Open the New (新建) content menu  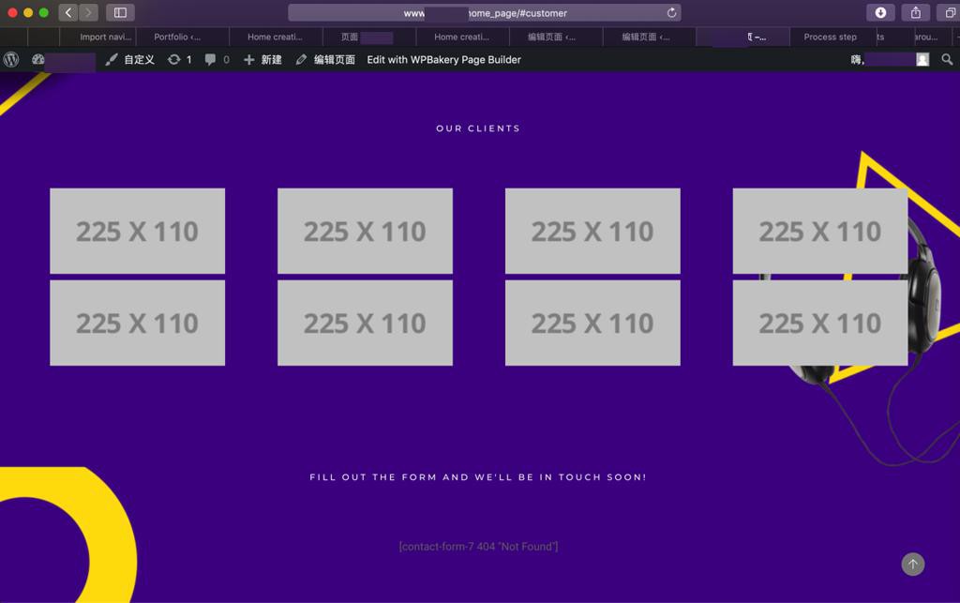[262, 59]
